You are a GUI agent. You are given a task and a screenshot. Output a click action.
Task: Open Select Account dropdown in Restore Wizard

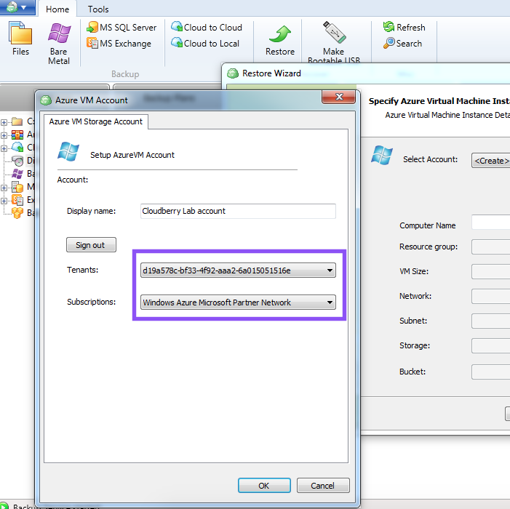490,161
